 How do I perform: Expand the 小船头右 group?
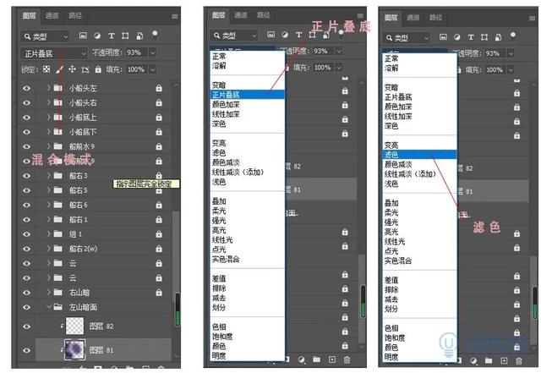(x=49, y=102)
